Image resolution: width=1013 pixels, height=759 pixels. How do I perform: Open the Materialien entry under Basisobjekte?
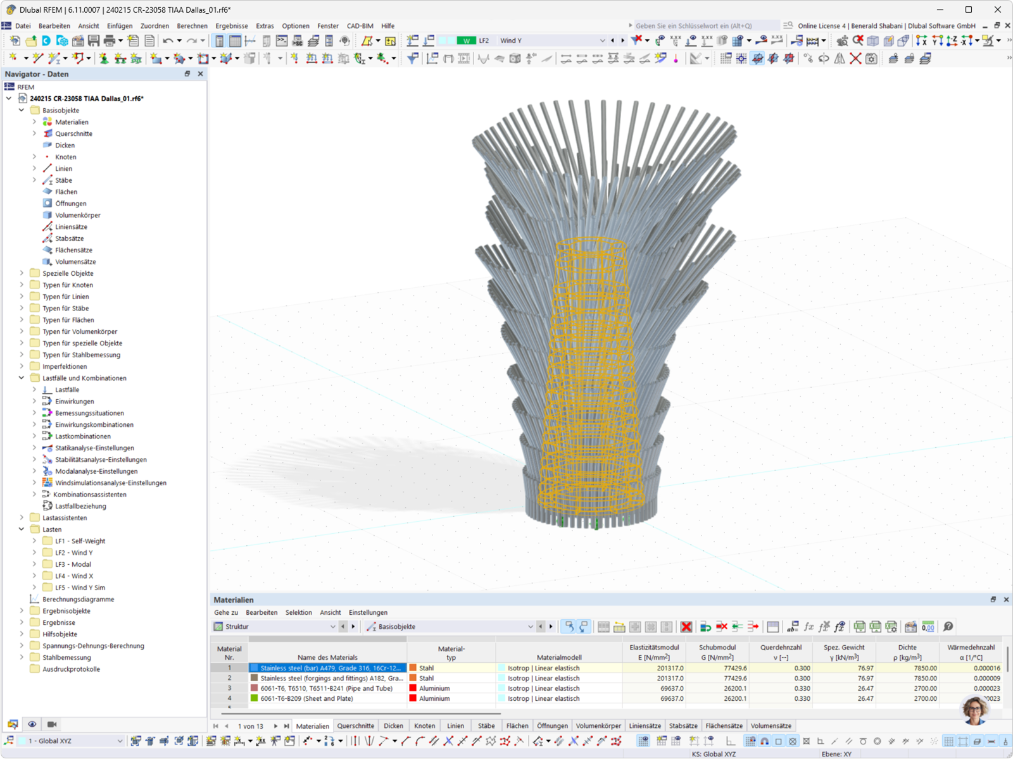72,121
